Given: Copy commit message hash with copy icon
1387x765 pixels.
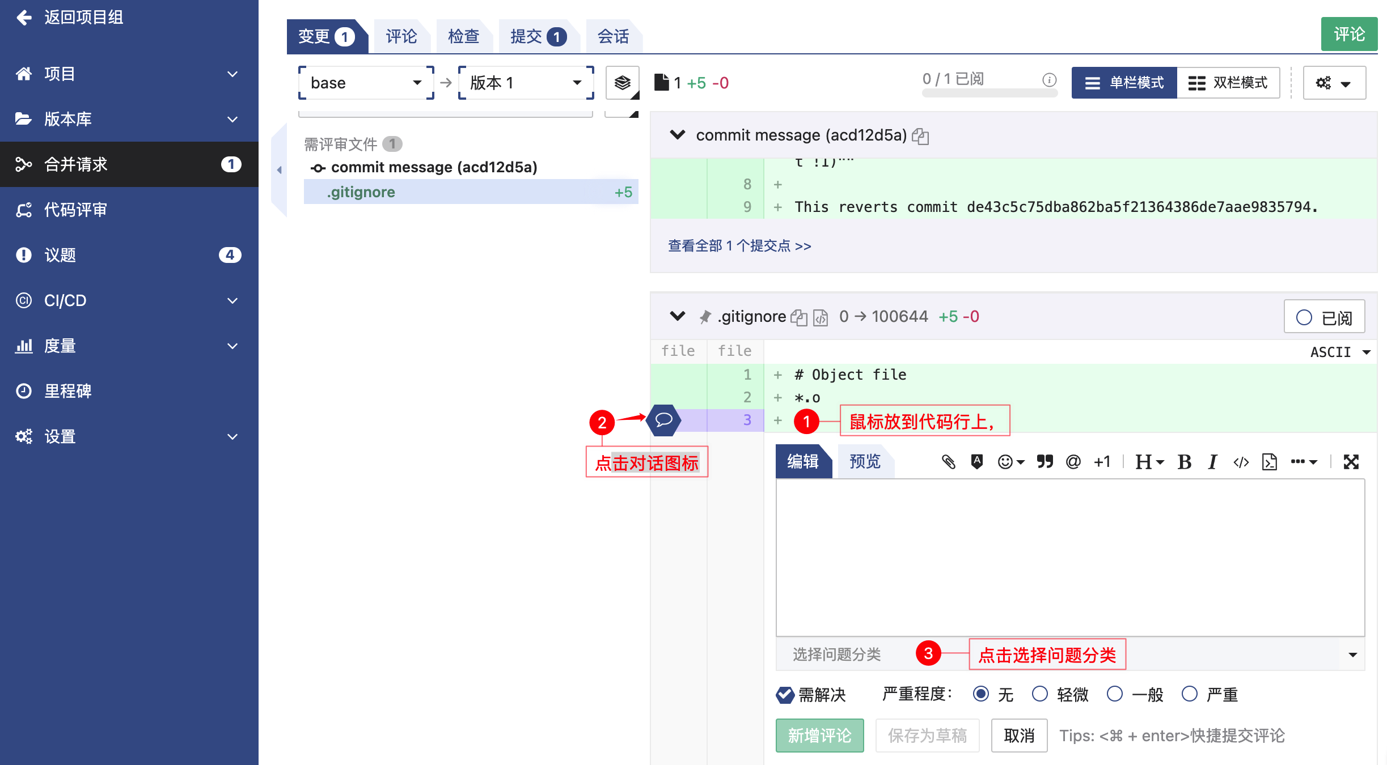Looking at the screenshot, I should [920, 136].
